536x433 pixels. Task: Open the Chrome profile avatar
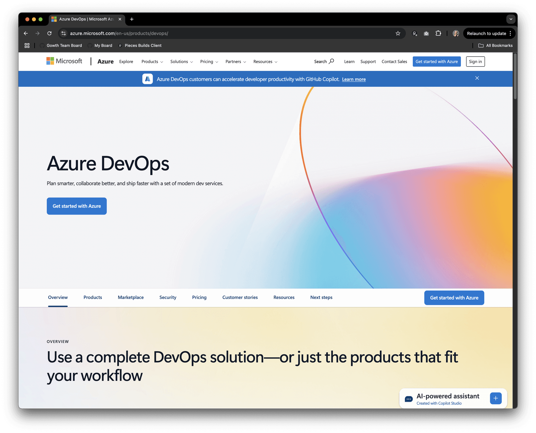coord(456,33)
